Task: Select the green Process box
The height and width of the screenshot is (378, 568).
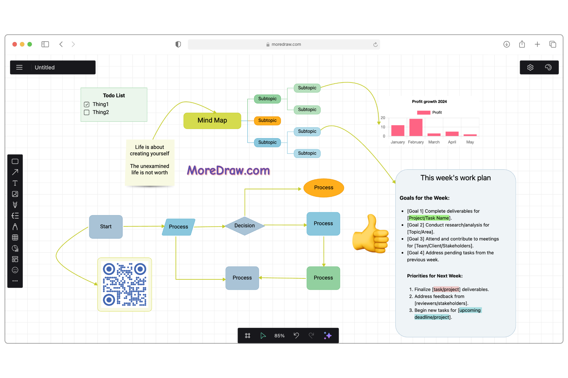Action: click(x=323, y=278)
